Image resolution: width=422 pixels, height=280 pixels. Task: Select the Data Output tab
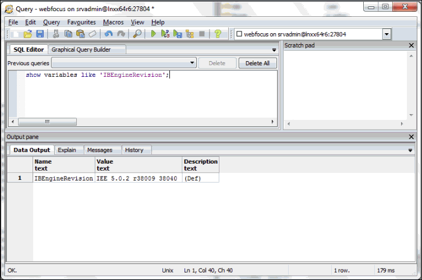pyautogui.click(x=32, y=150)
